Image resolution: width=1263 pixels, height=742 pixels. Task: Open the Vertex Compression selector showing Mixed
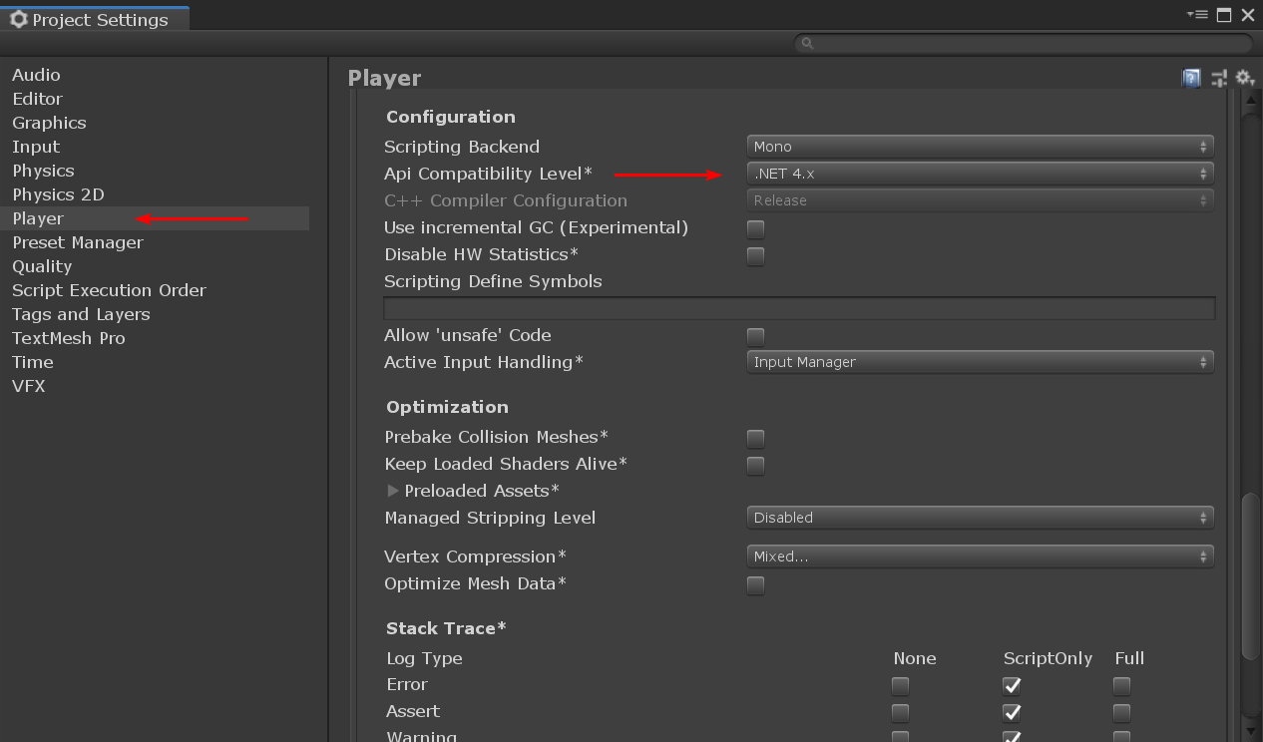coord(979,556)
